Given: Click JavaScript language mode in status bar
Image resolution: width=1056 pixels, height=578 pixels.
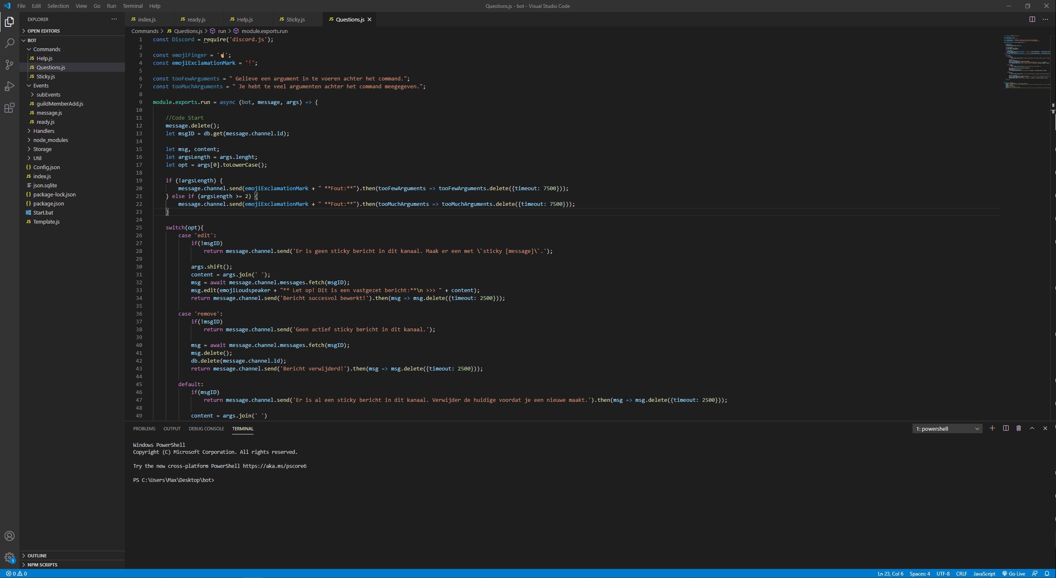Looking at the screenshot, I should [984, 573].
